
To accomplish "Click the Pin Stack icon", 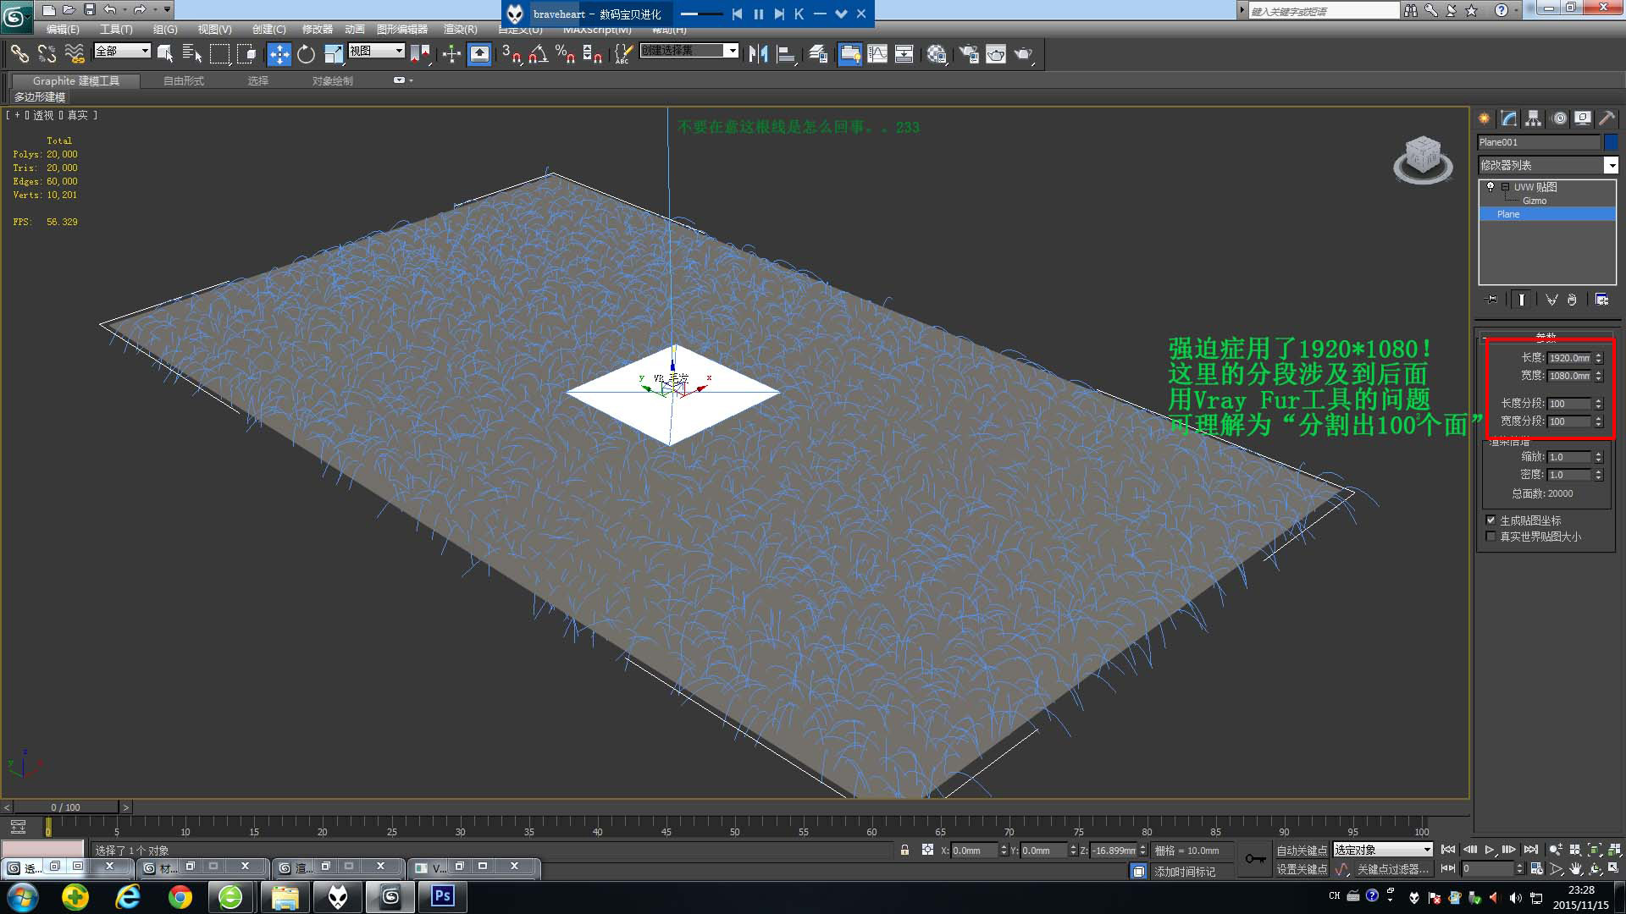I will coord(1491,300).
